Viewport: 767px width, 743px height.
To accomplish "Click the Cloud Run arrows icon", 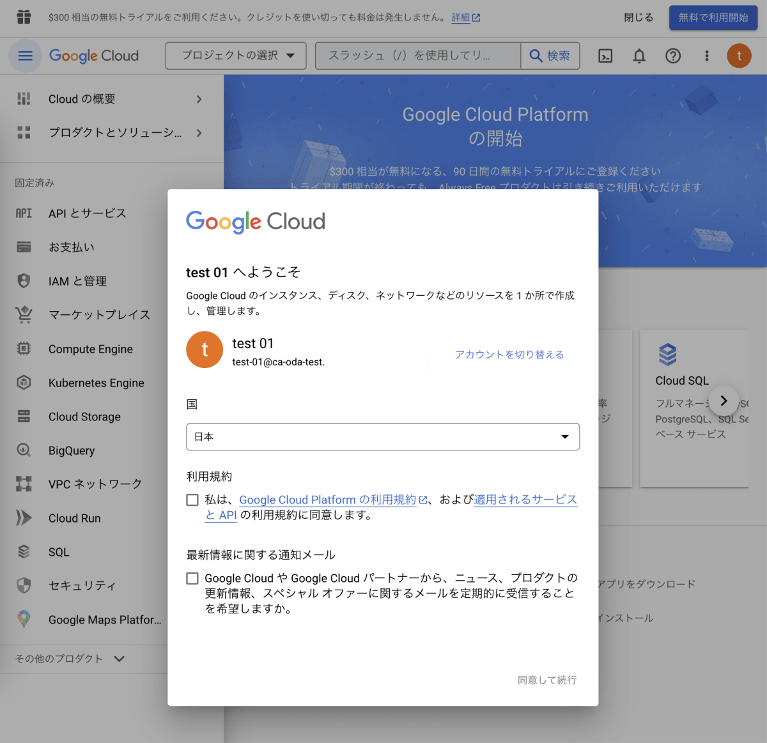I will [x=24, y=517].
